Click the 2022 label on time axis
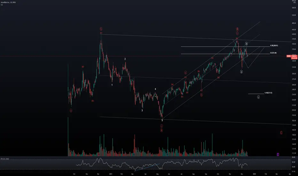The width and height of the screenshot is (298, 176). 255,174
